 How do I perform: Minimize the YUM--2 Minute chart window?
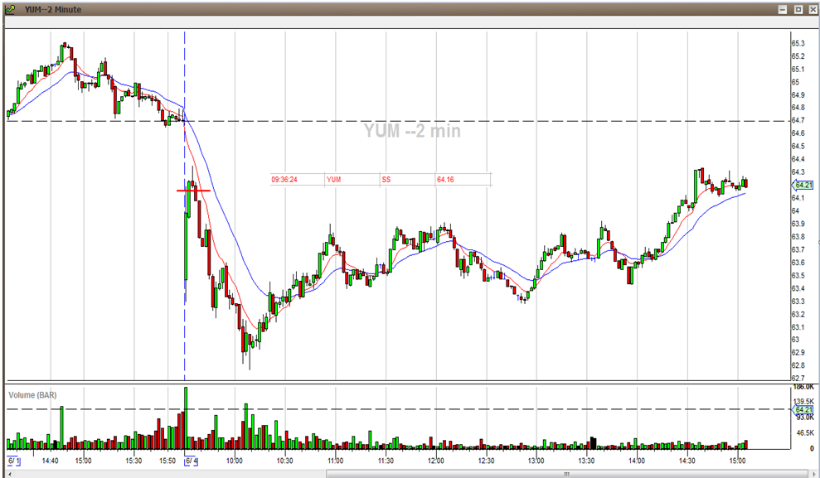point(783,9)
